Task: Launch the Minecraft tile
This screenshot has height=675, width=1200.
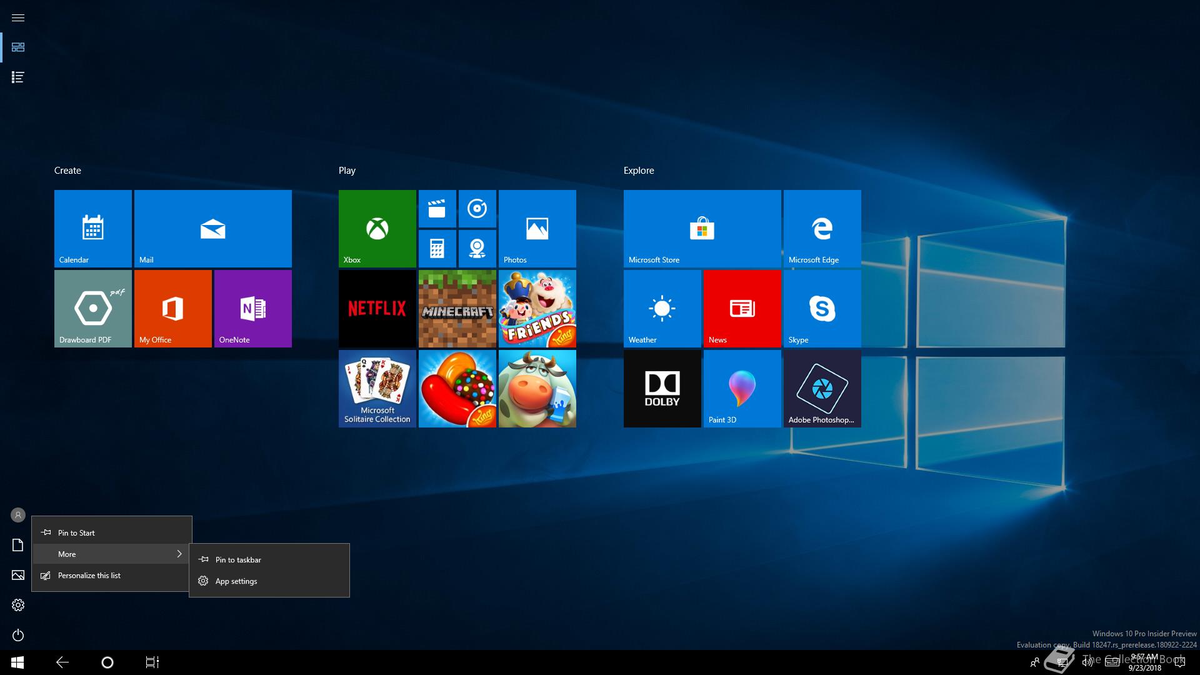Action: 457,309
